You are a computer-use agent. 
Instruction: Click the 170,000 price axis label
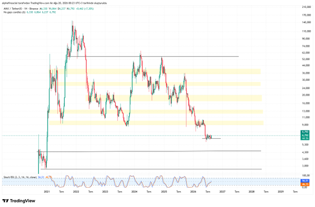click(306, 15)
